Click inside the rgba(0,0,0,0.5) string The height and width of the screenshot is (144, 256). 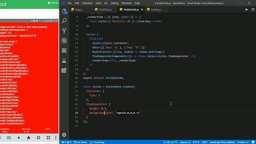tap(128, 113)
